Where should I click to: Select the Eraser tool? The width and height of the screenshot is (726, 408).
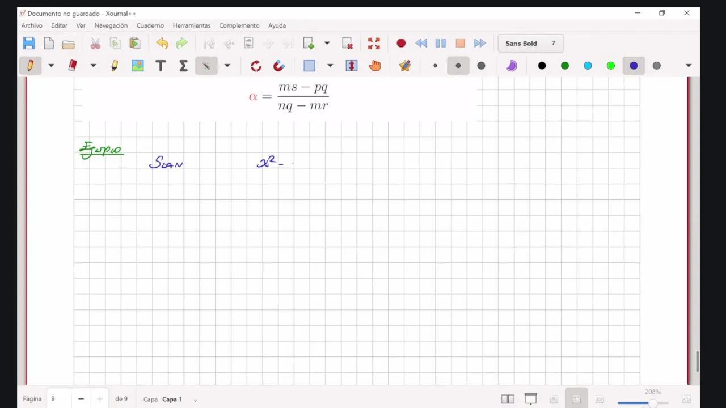(72, 66)
